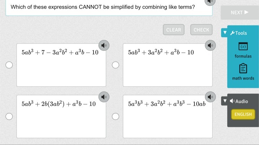
Task: Collapse the Audio panel
Action: tap(225, 101)
